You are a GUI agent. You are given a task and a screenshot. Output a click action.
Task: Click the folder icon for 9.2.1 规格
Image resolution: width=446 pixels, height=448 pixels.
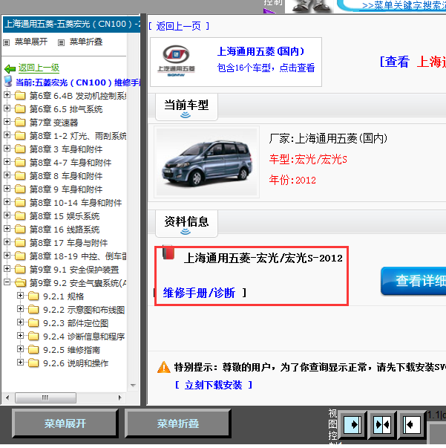(x=33, y=296)
